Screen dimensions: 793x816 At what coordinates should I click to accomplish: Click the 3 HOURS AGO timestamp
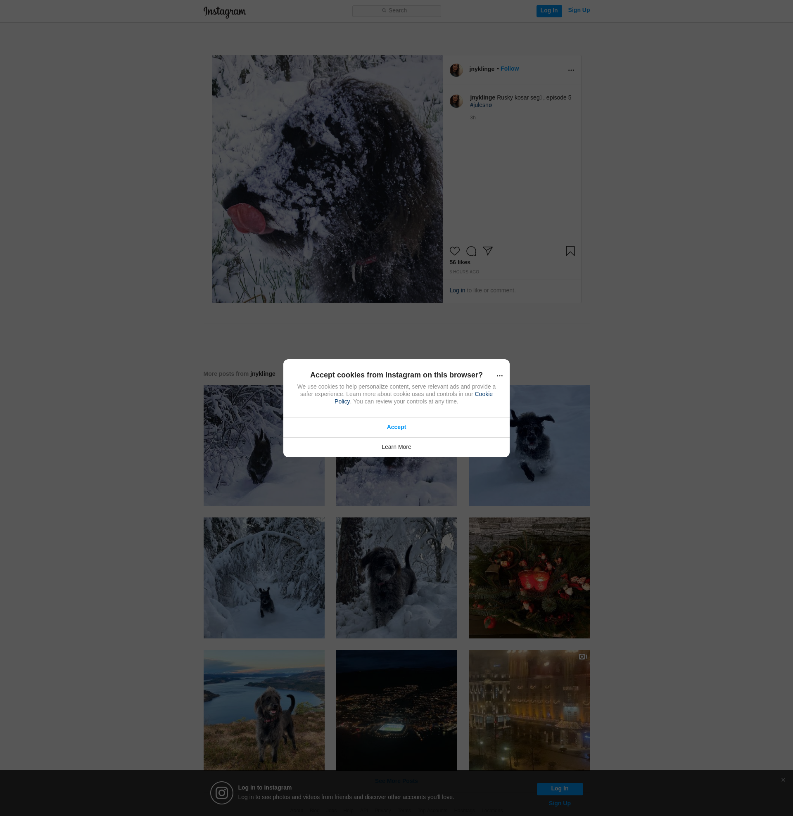tap(464, 272)
